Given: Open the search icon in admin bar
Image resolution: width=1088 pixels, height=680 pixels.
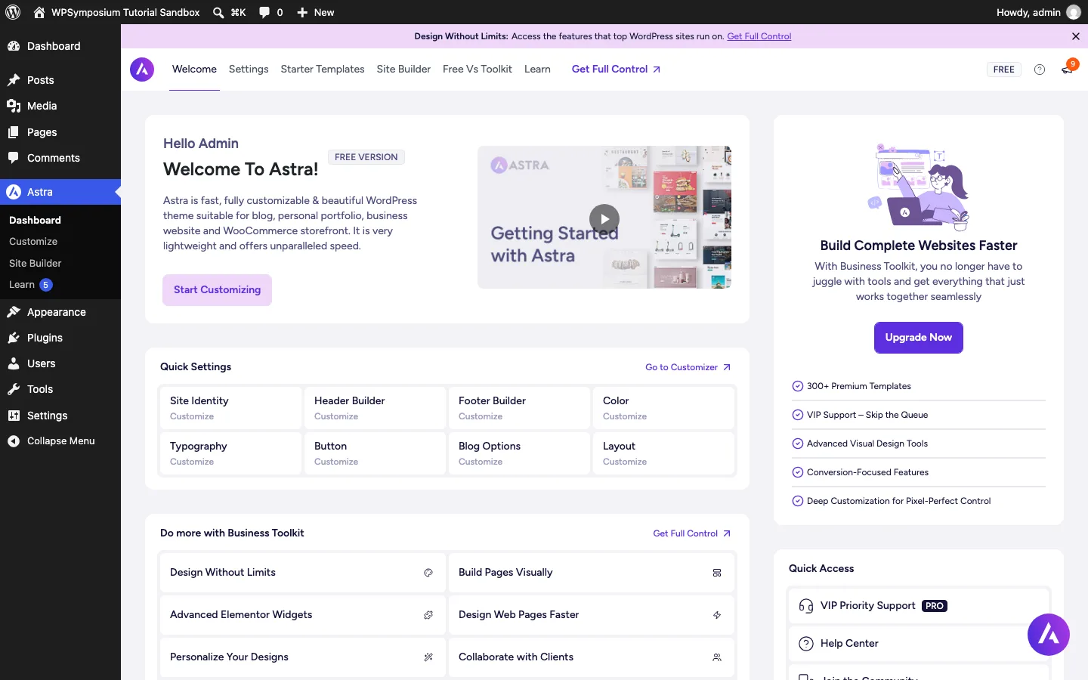Looking at the screenshot, I should click(218, 12).
